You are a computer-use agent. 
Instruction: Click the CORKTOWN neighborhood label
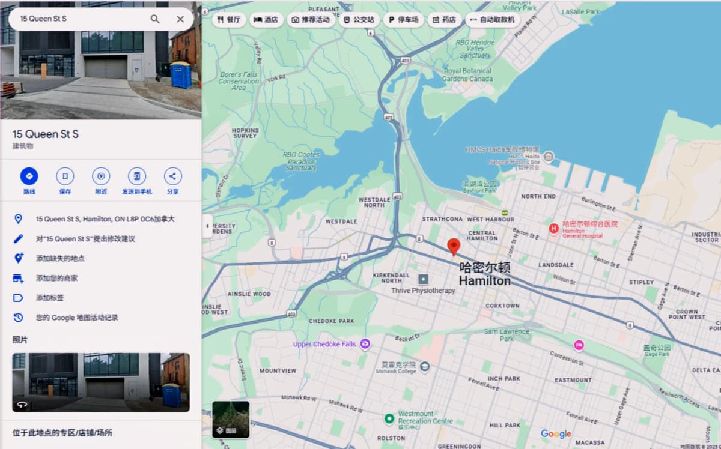502,306
